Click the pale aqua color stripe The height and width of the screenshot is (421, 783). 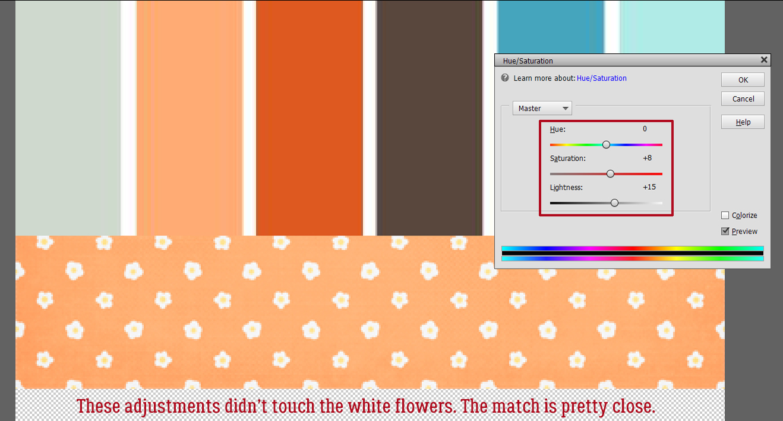[x=672, y=27]
